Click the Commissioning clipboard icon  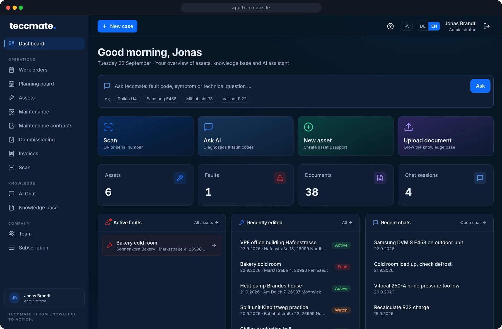click(x=11, y=140)
